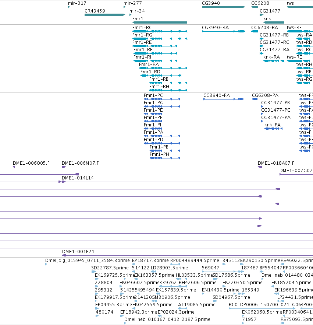The image size is (313, 325).
Task: Select the Fmr1-RC transcript label
Action: [142, 28]
